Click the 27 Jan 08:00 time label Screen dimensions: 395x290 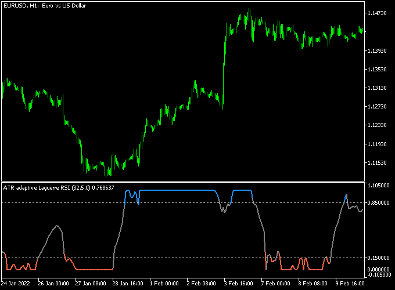(x=91, y=284)
